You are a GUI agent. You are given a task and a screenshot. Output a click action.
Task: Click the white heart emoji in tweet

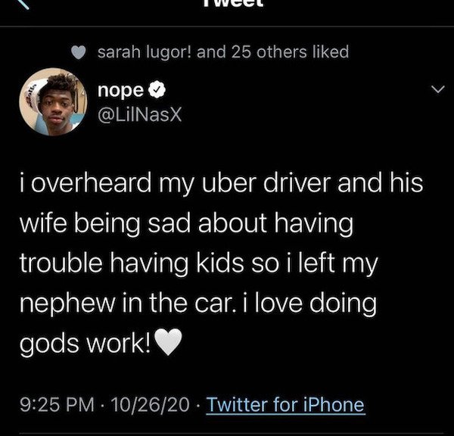pyautogui.click(x=168, y=342)
